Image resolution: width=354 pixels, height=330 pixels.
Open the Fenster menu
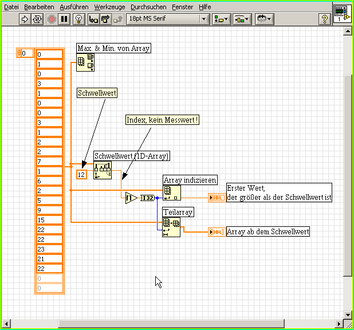182,7
